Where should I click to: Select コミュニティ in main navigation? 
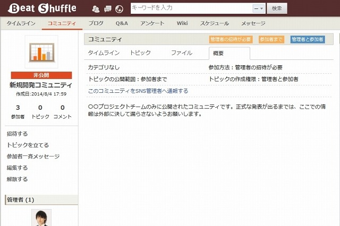click(62, 23)
